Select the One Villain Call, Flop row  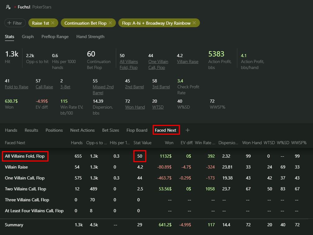(x=25, y=178)
